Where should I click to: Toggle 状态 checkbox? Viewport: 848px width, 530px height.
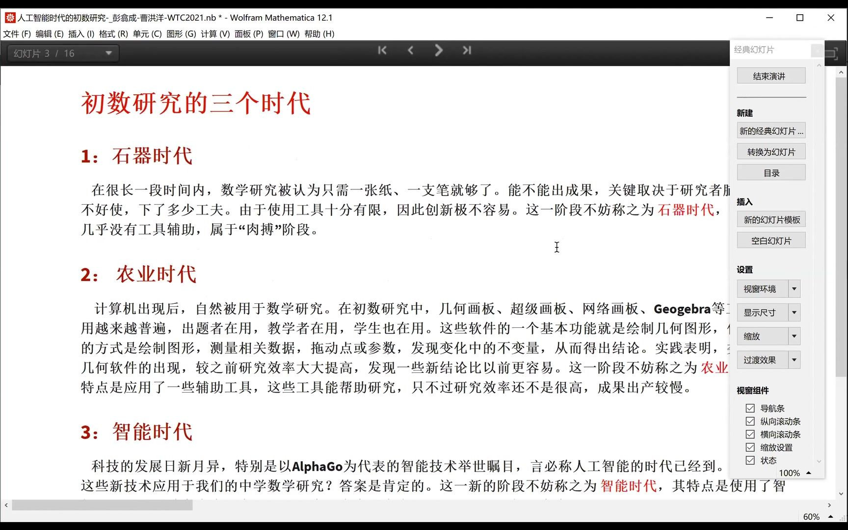click(750, 460)
